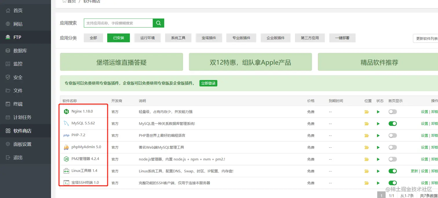Viewport: 438px width, 198px height.
Task: Open folder location for Nginx 1.18.0
Action: point(366,112)
